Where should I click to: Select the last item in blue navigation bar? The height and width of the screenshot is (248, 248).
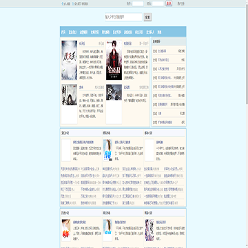coord(159,32)
